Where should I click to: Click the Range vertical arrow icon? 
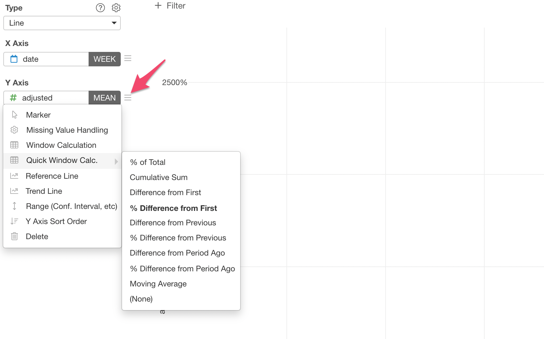click(x=14, y=206)
